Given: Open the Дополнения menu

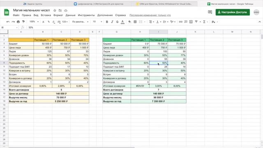Looking at the screenshot, I should point(105,15).
